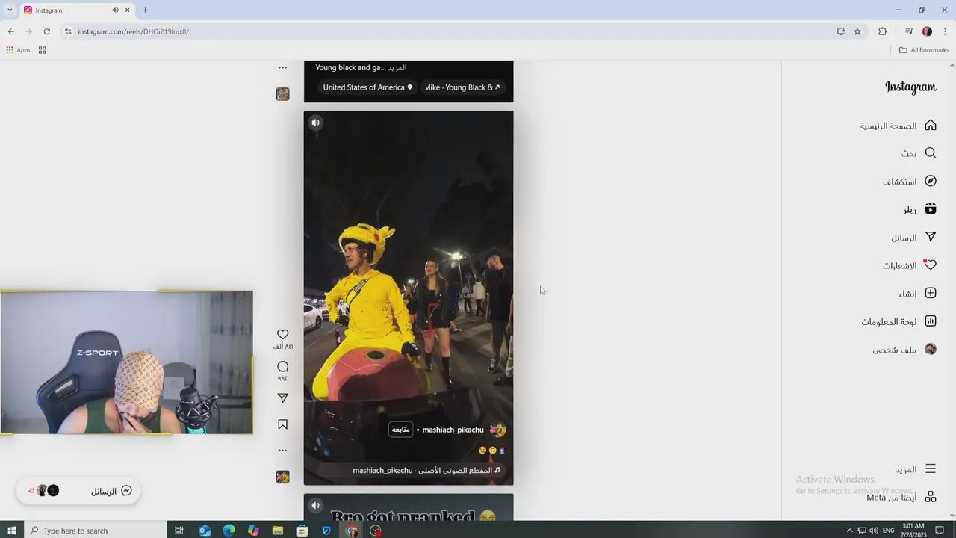This screenshot has height=538, width=956.
Task: Open audio thumbnail beside the Pikachu reel
Action: [282, 477]
